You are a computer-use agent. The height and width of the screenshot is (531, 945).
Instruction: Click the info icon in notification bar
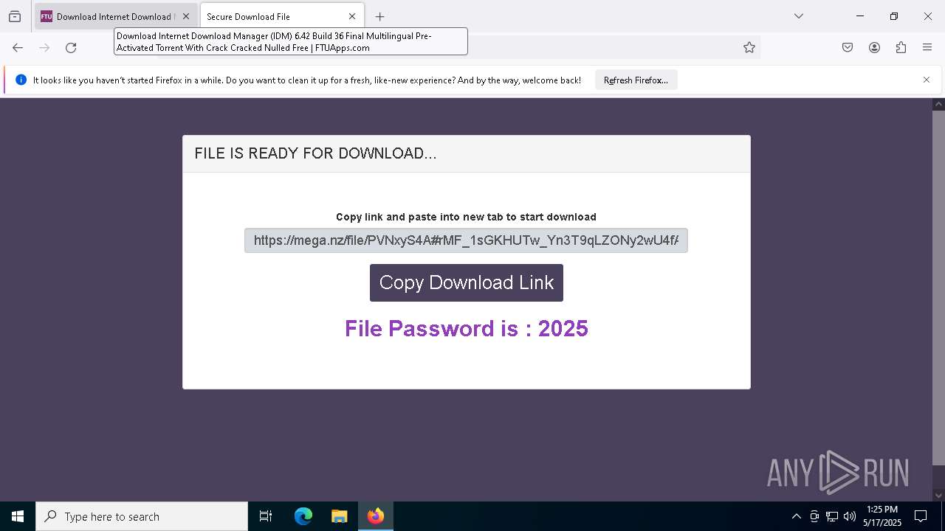pyautogui.click(x=21, y=80)
